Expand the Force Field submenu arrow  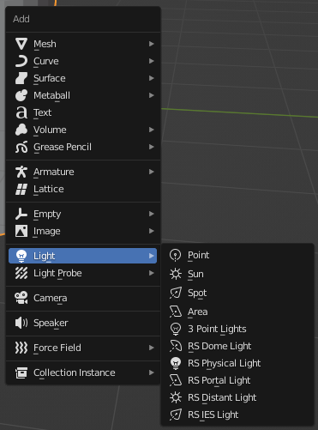[x=152, y=348]
